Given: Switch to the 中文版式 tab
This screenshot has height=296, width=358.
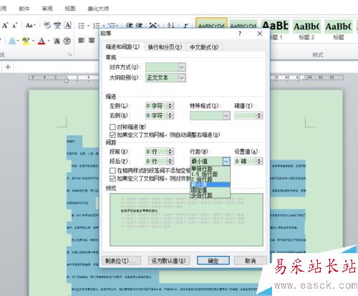Looking at the screenshot, I should (x=204, y=47).
